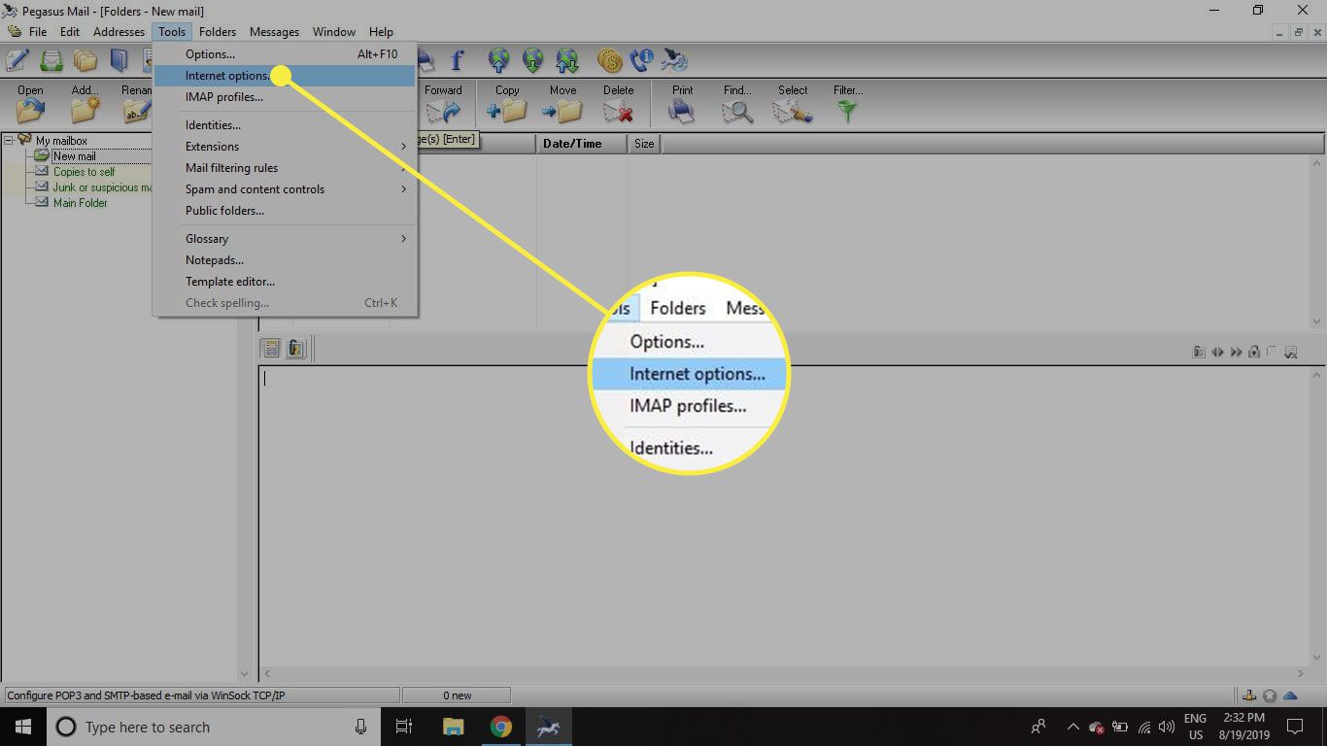Sort by the Date/Time column header
Image resolution: width=1327 pixels, height=746 pixels.
pyautogui.click(x=583, y=144)
